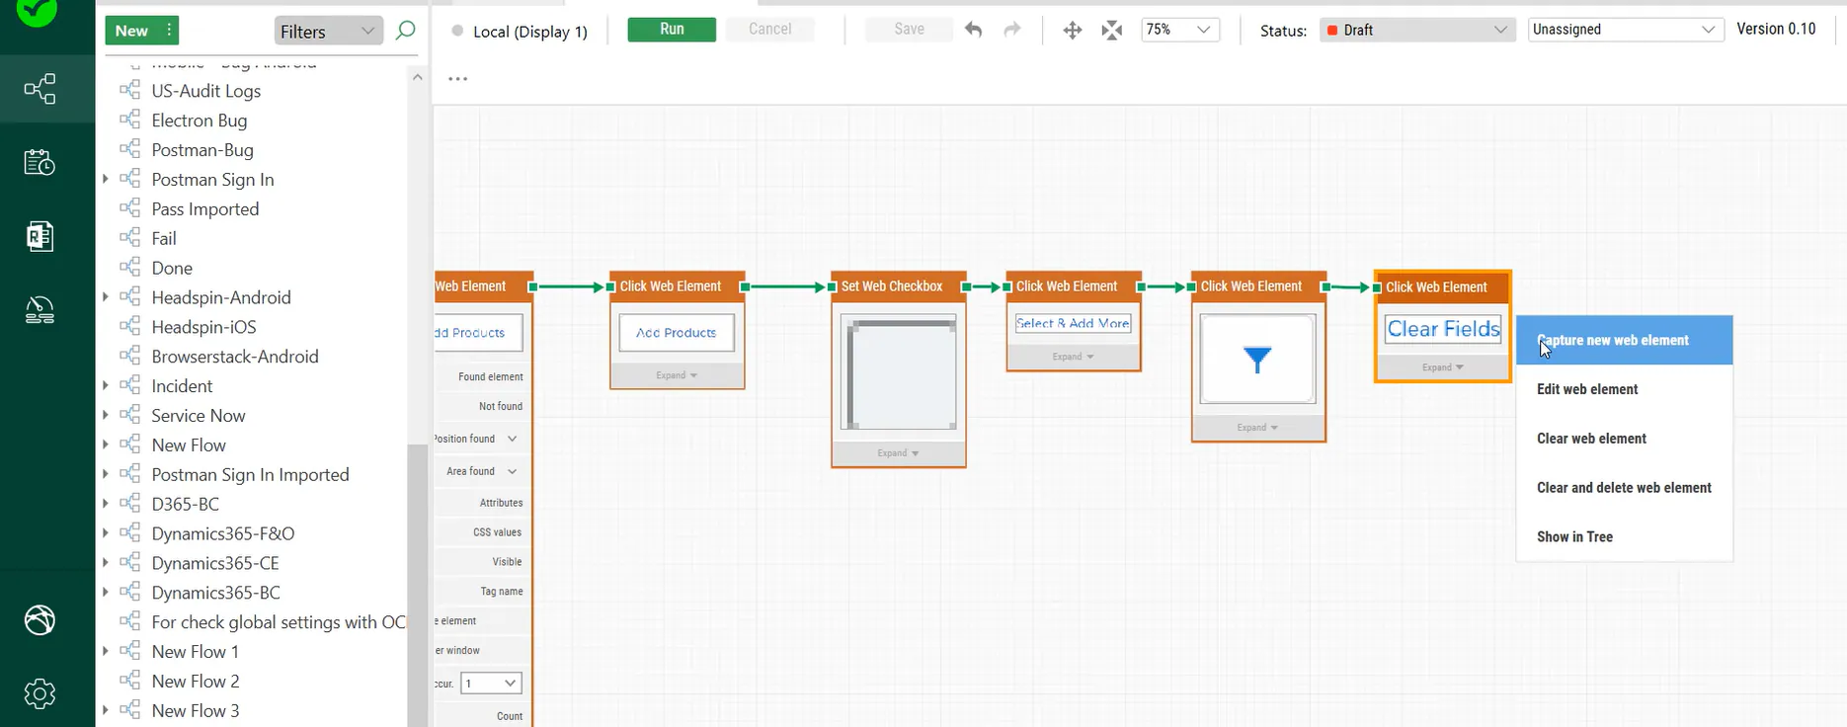1847x727 pixels.
Task: Click the funnel thumbnail in Click Web Element block
Action: coord(1256,360)
